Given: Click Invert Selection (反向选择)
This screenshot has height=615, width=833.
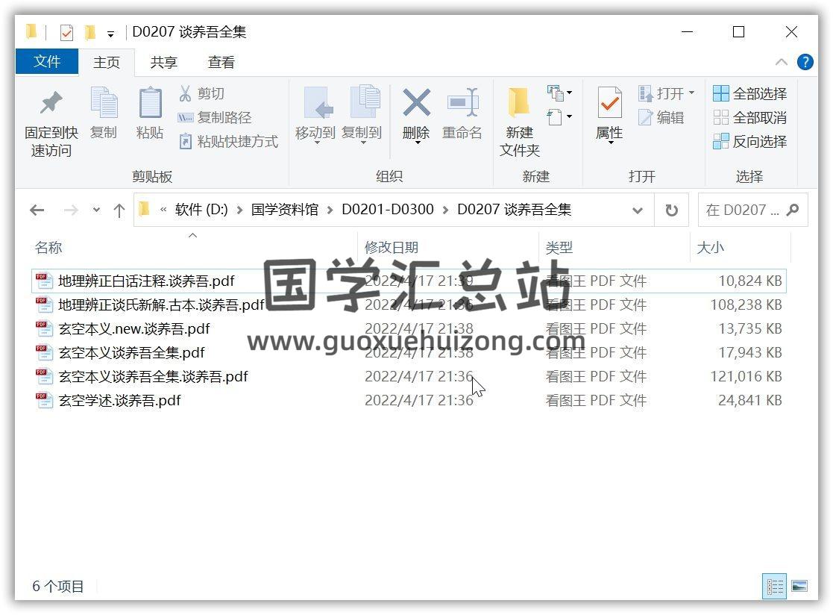Looking at the screenshot, I should pos(749,141).
